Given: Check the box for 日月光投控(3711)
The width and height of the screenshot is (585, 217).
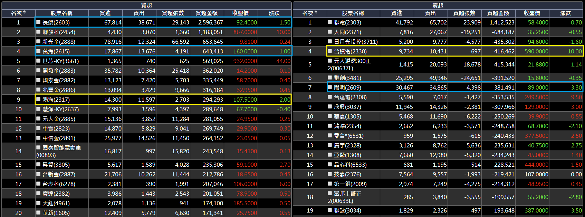Looking at the screenshot, I should point(330,41).
